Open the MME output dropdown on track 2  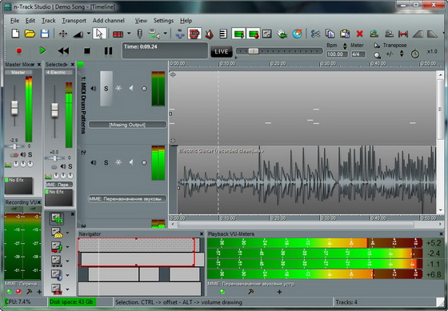127,199
